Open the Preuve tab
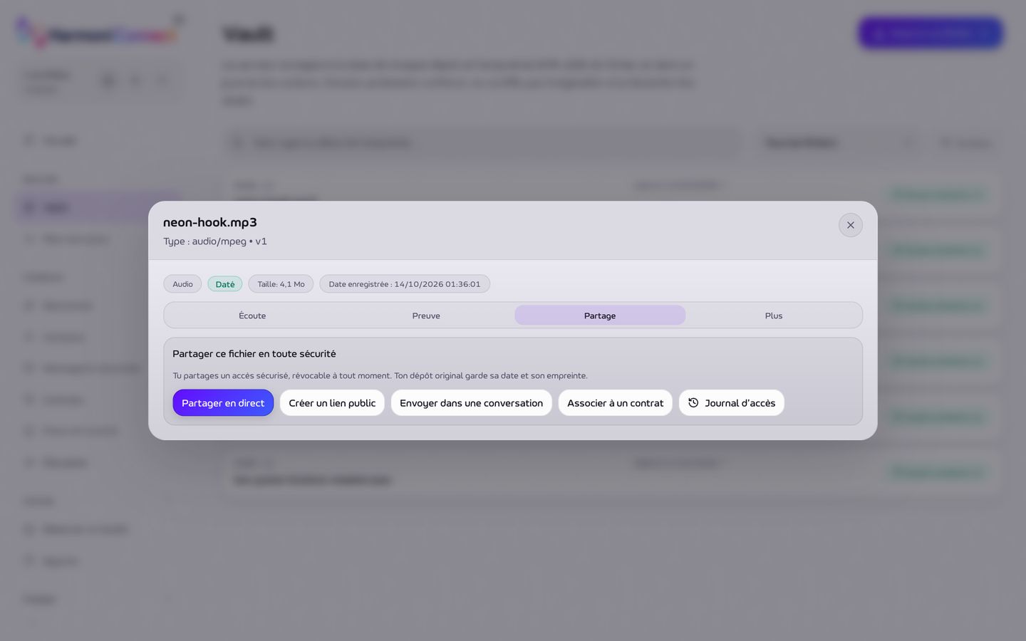 pyautogui.click(x=426, y=316)
